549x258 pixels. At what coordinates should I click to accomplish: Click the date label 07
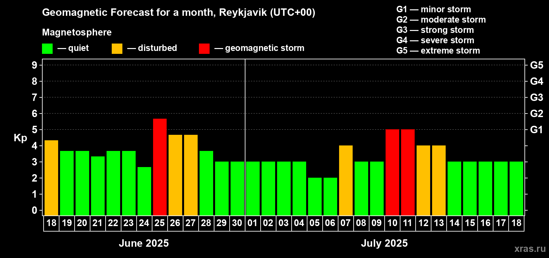coord(346,223)
